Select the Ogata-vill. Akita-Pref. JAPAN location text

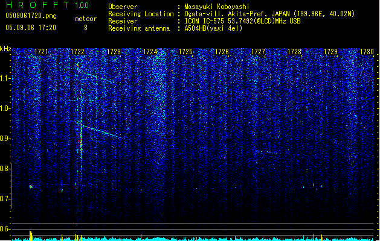269,14
